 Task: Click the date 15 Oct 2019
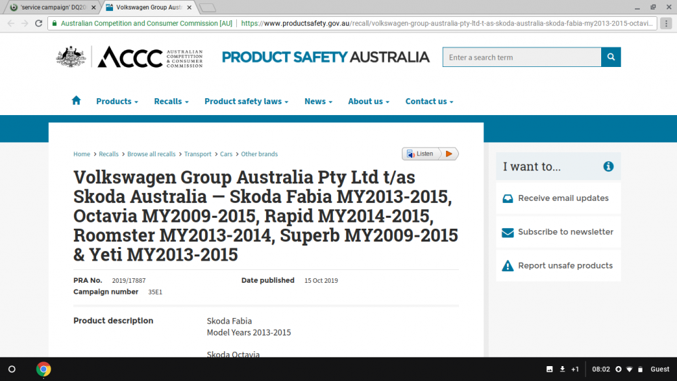pyautogui.click(x=321, y=280)
